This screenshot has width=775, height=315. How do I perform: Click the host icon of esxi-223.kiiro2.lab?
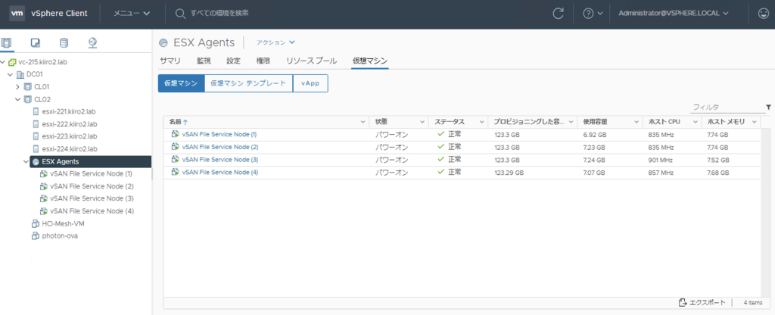point(36,136)
